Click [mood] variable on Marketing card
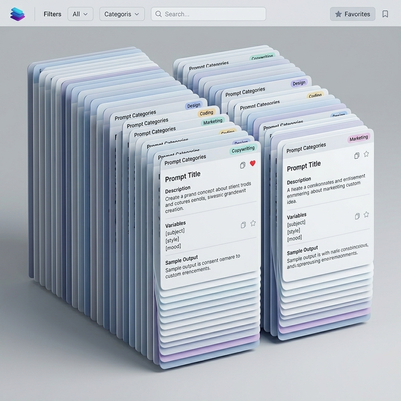Image resolution: width=401 pixels, height=401 pixels. 294,238
